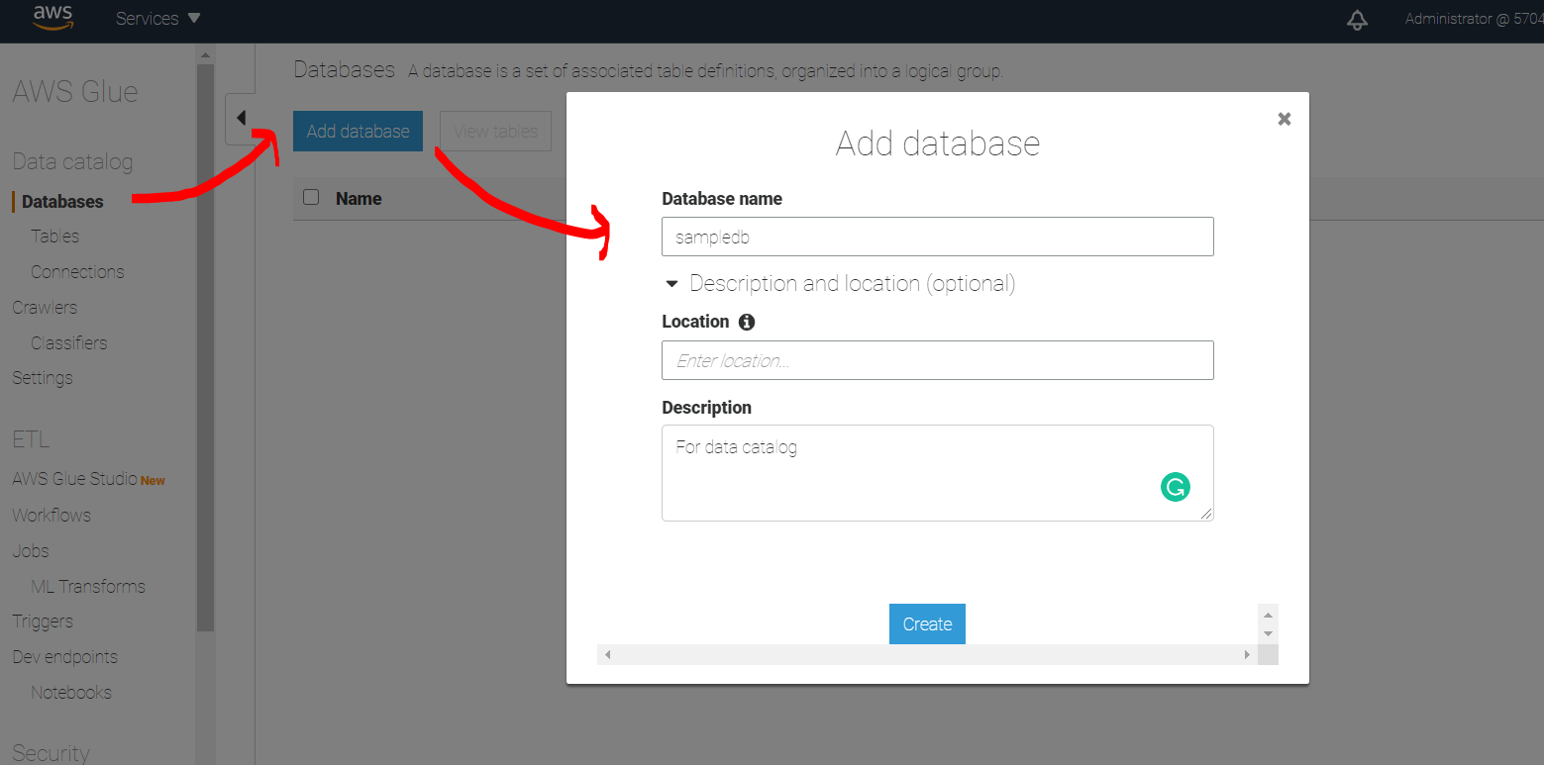Click the Grammarly icon in Description
Screen dimensions: 1544x765
click(1175, 487)
